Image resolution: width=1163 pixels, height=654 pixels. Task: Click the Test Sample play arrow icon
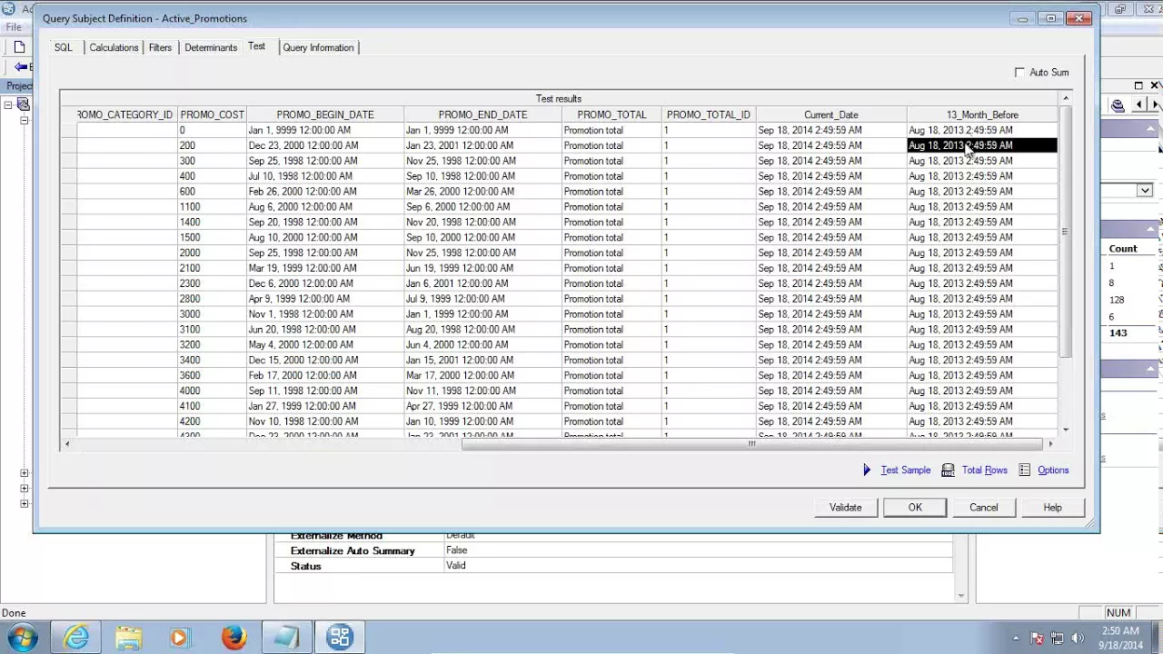[x=867, y=471]
